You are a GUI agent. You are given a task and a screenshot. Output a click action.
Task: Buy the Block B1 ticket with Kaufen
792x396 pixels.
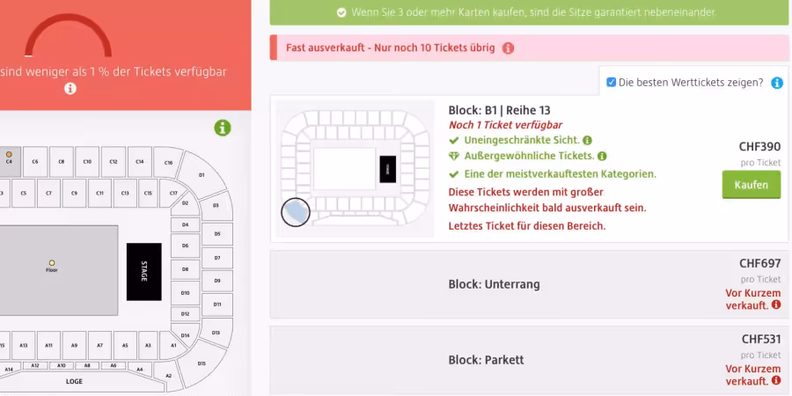752,185
